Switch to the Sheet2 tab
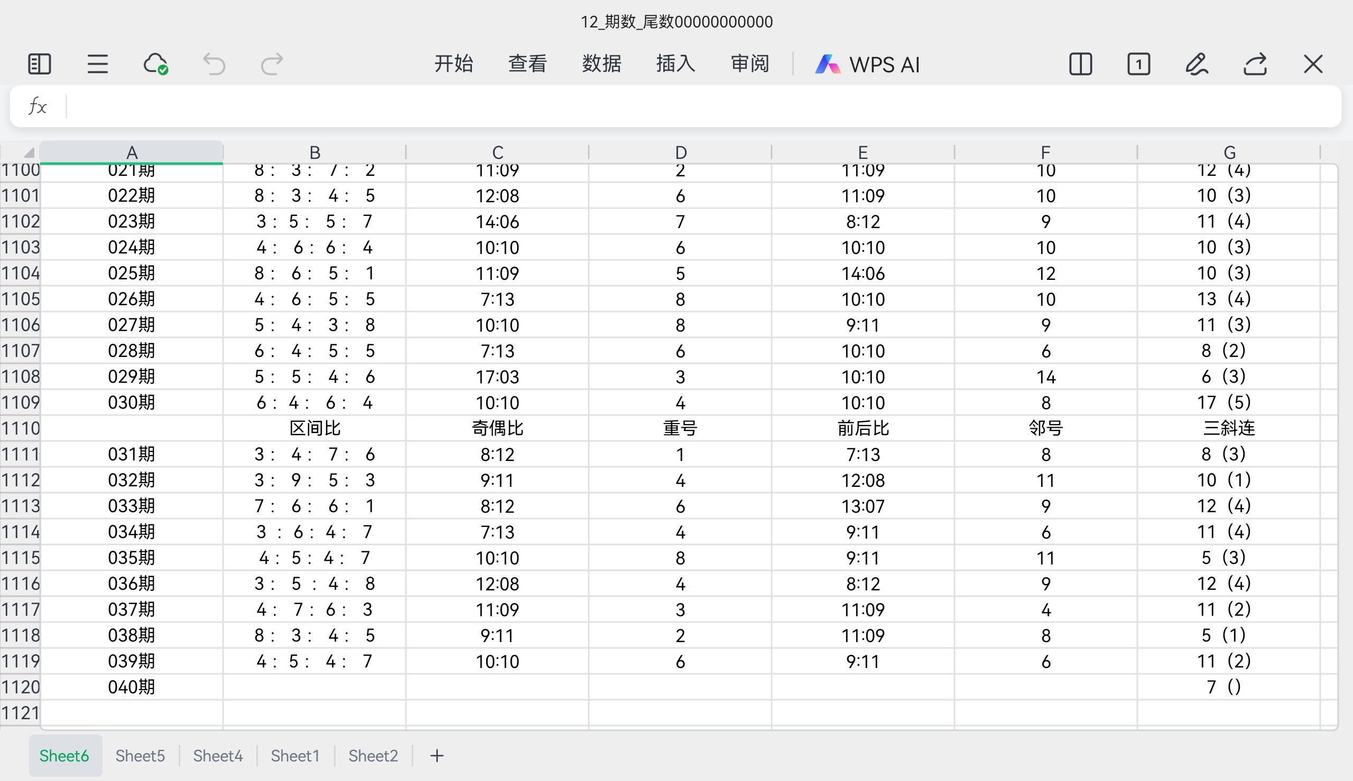This screenshot has width=1353, height=781. (x=373, y=756)
